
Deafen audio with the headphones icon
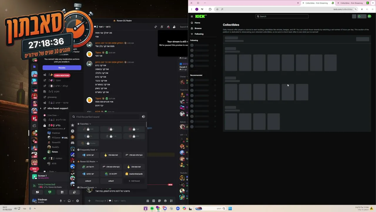(69, 201)
